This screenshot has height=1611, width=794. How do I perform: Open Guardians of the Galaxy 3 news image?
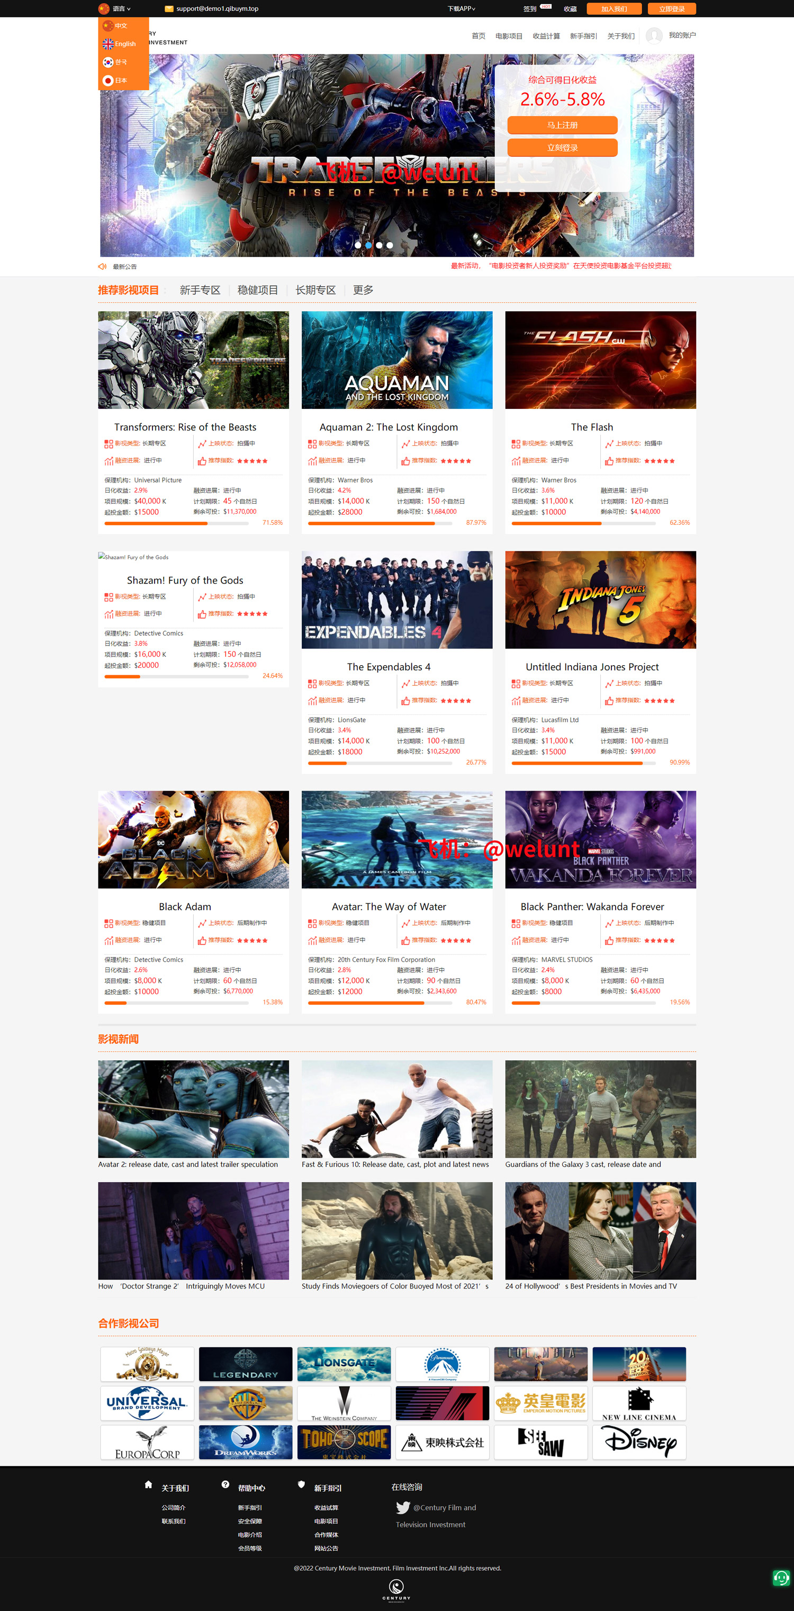600,1109
